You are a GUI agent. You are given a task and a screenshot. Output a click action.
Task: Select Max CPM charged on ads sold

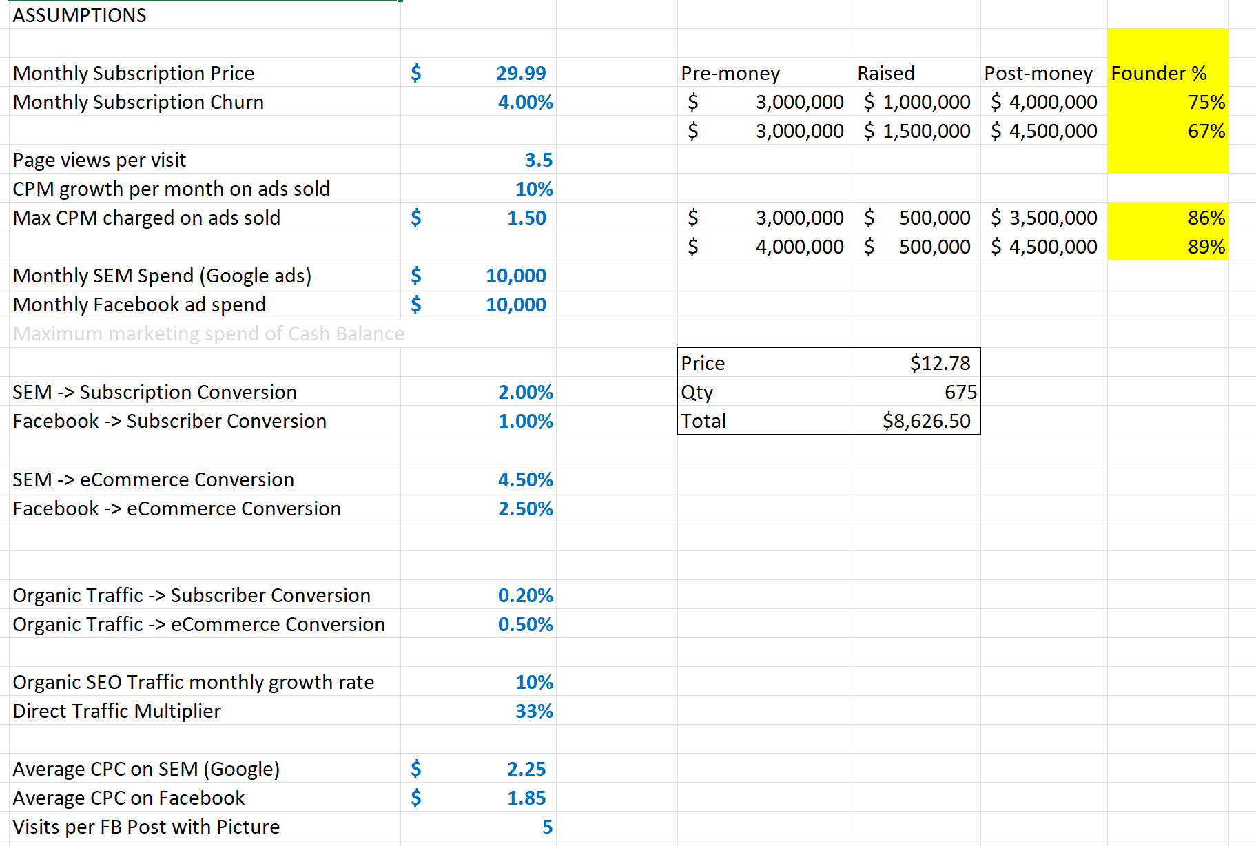tap(204, 217)
